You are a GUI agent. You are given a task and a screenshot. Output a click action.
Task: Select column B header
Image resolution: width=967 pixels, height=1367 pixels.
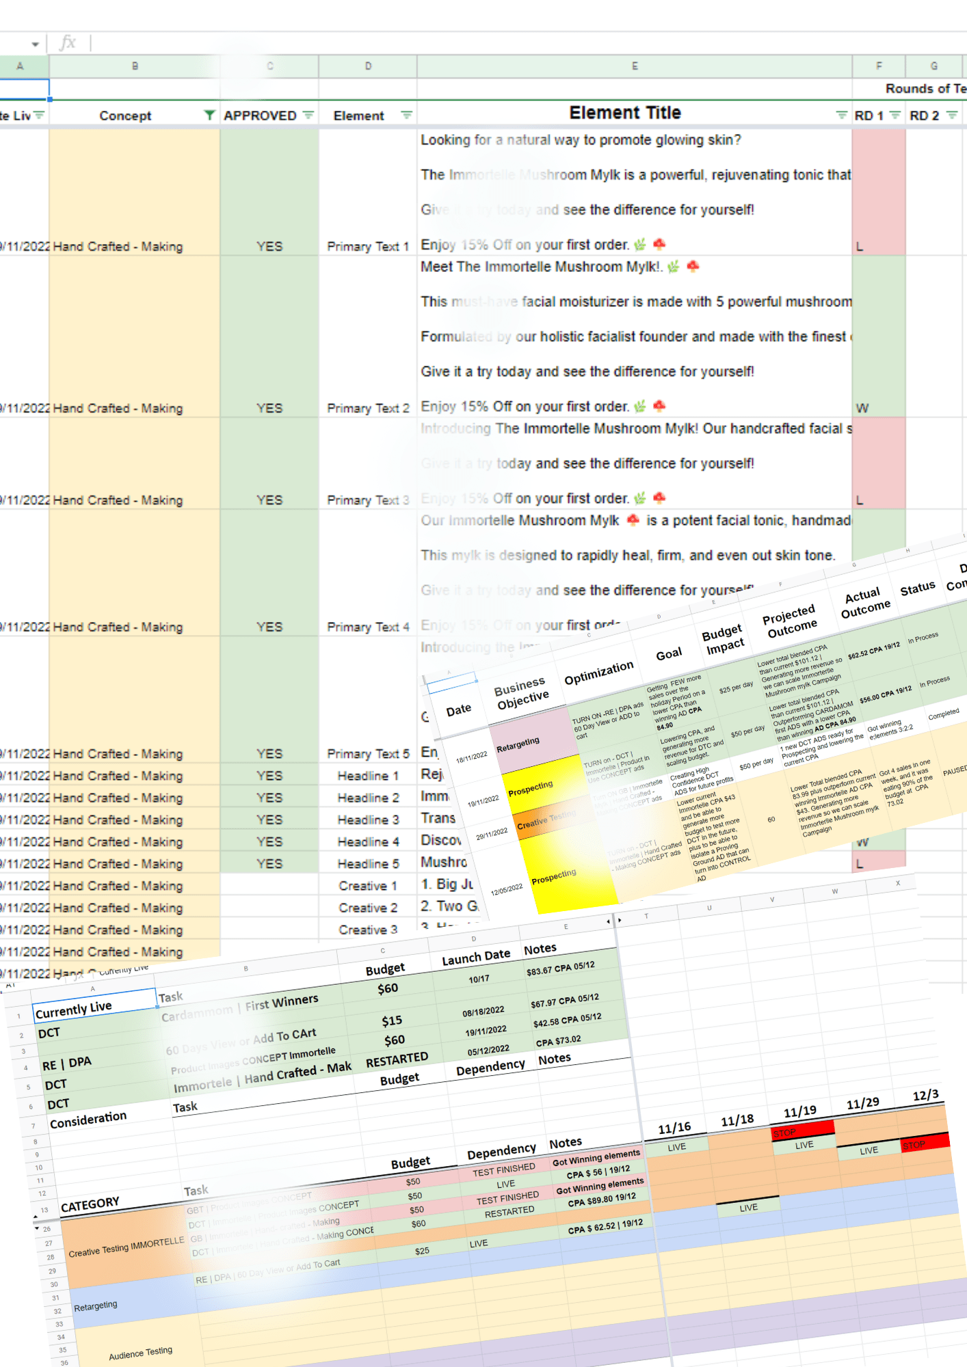coord(135,66)
